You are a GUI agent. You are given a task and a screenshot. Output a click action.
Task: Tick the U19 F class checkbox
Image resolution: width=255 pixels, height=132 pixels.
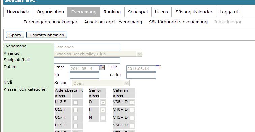(x=75, y=126)
